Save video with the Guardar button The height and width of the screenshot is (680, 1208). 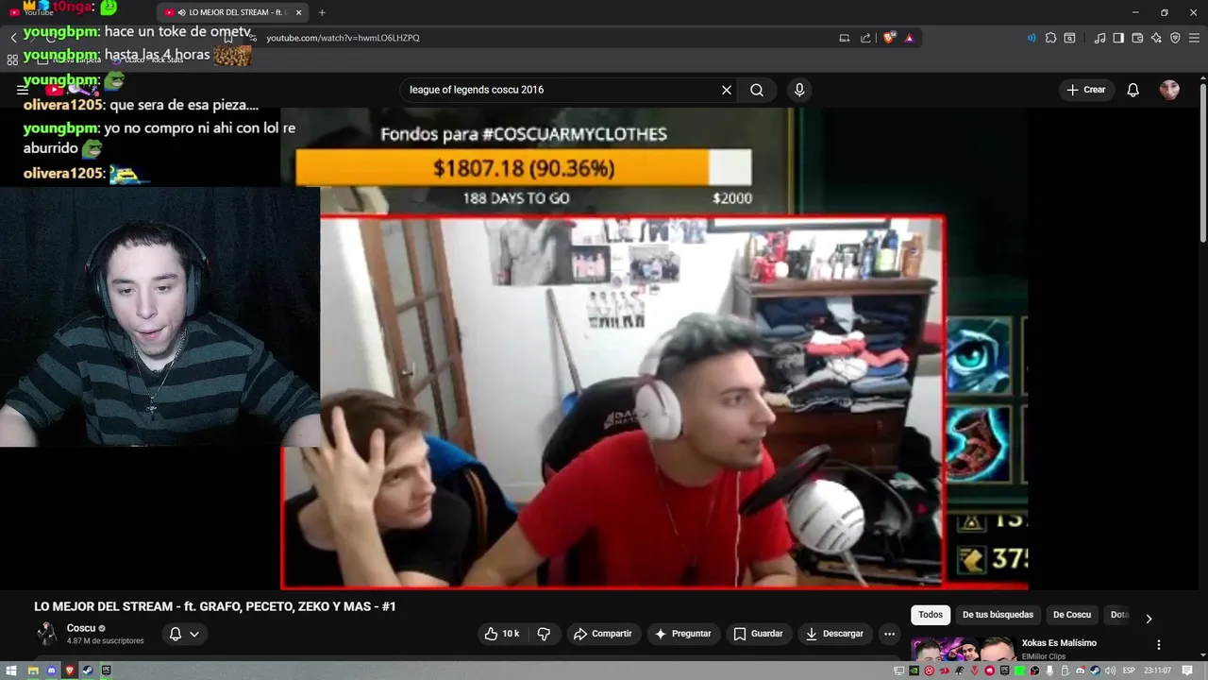pos(758,634)
